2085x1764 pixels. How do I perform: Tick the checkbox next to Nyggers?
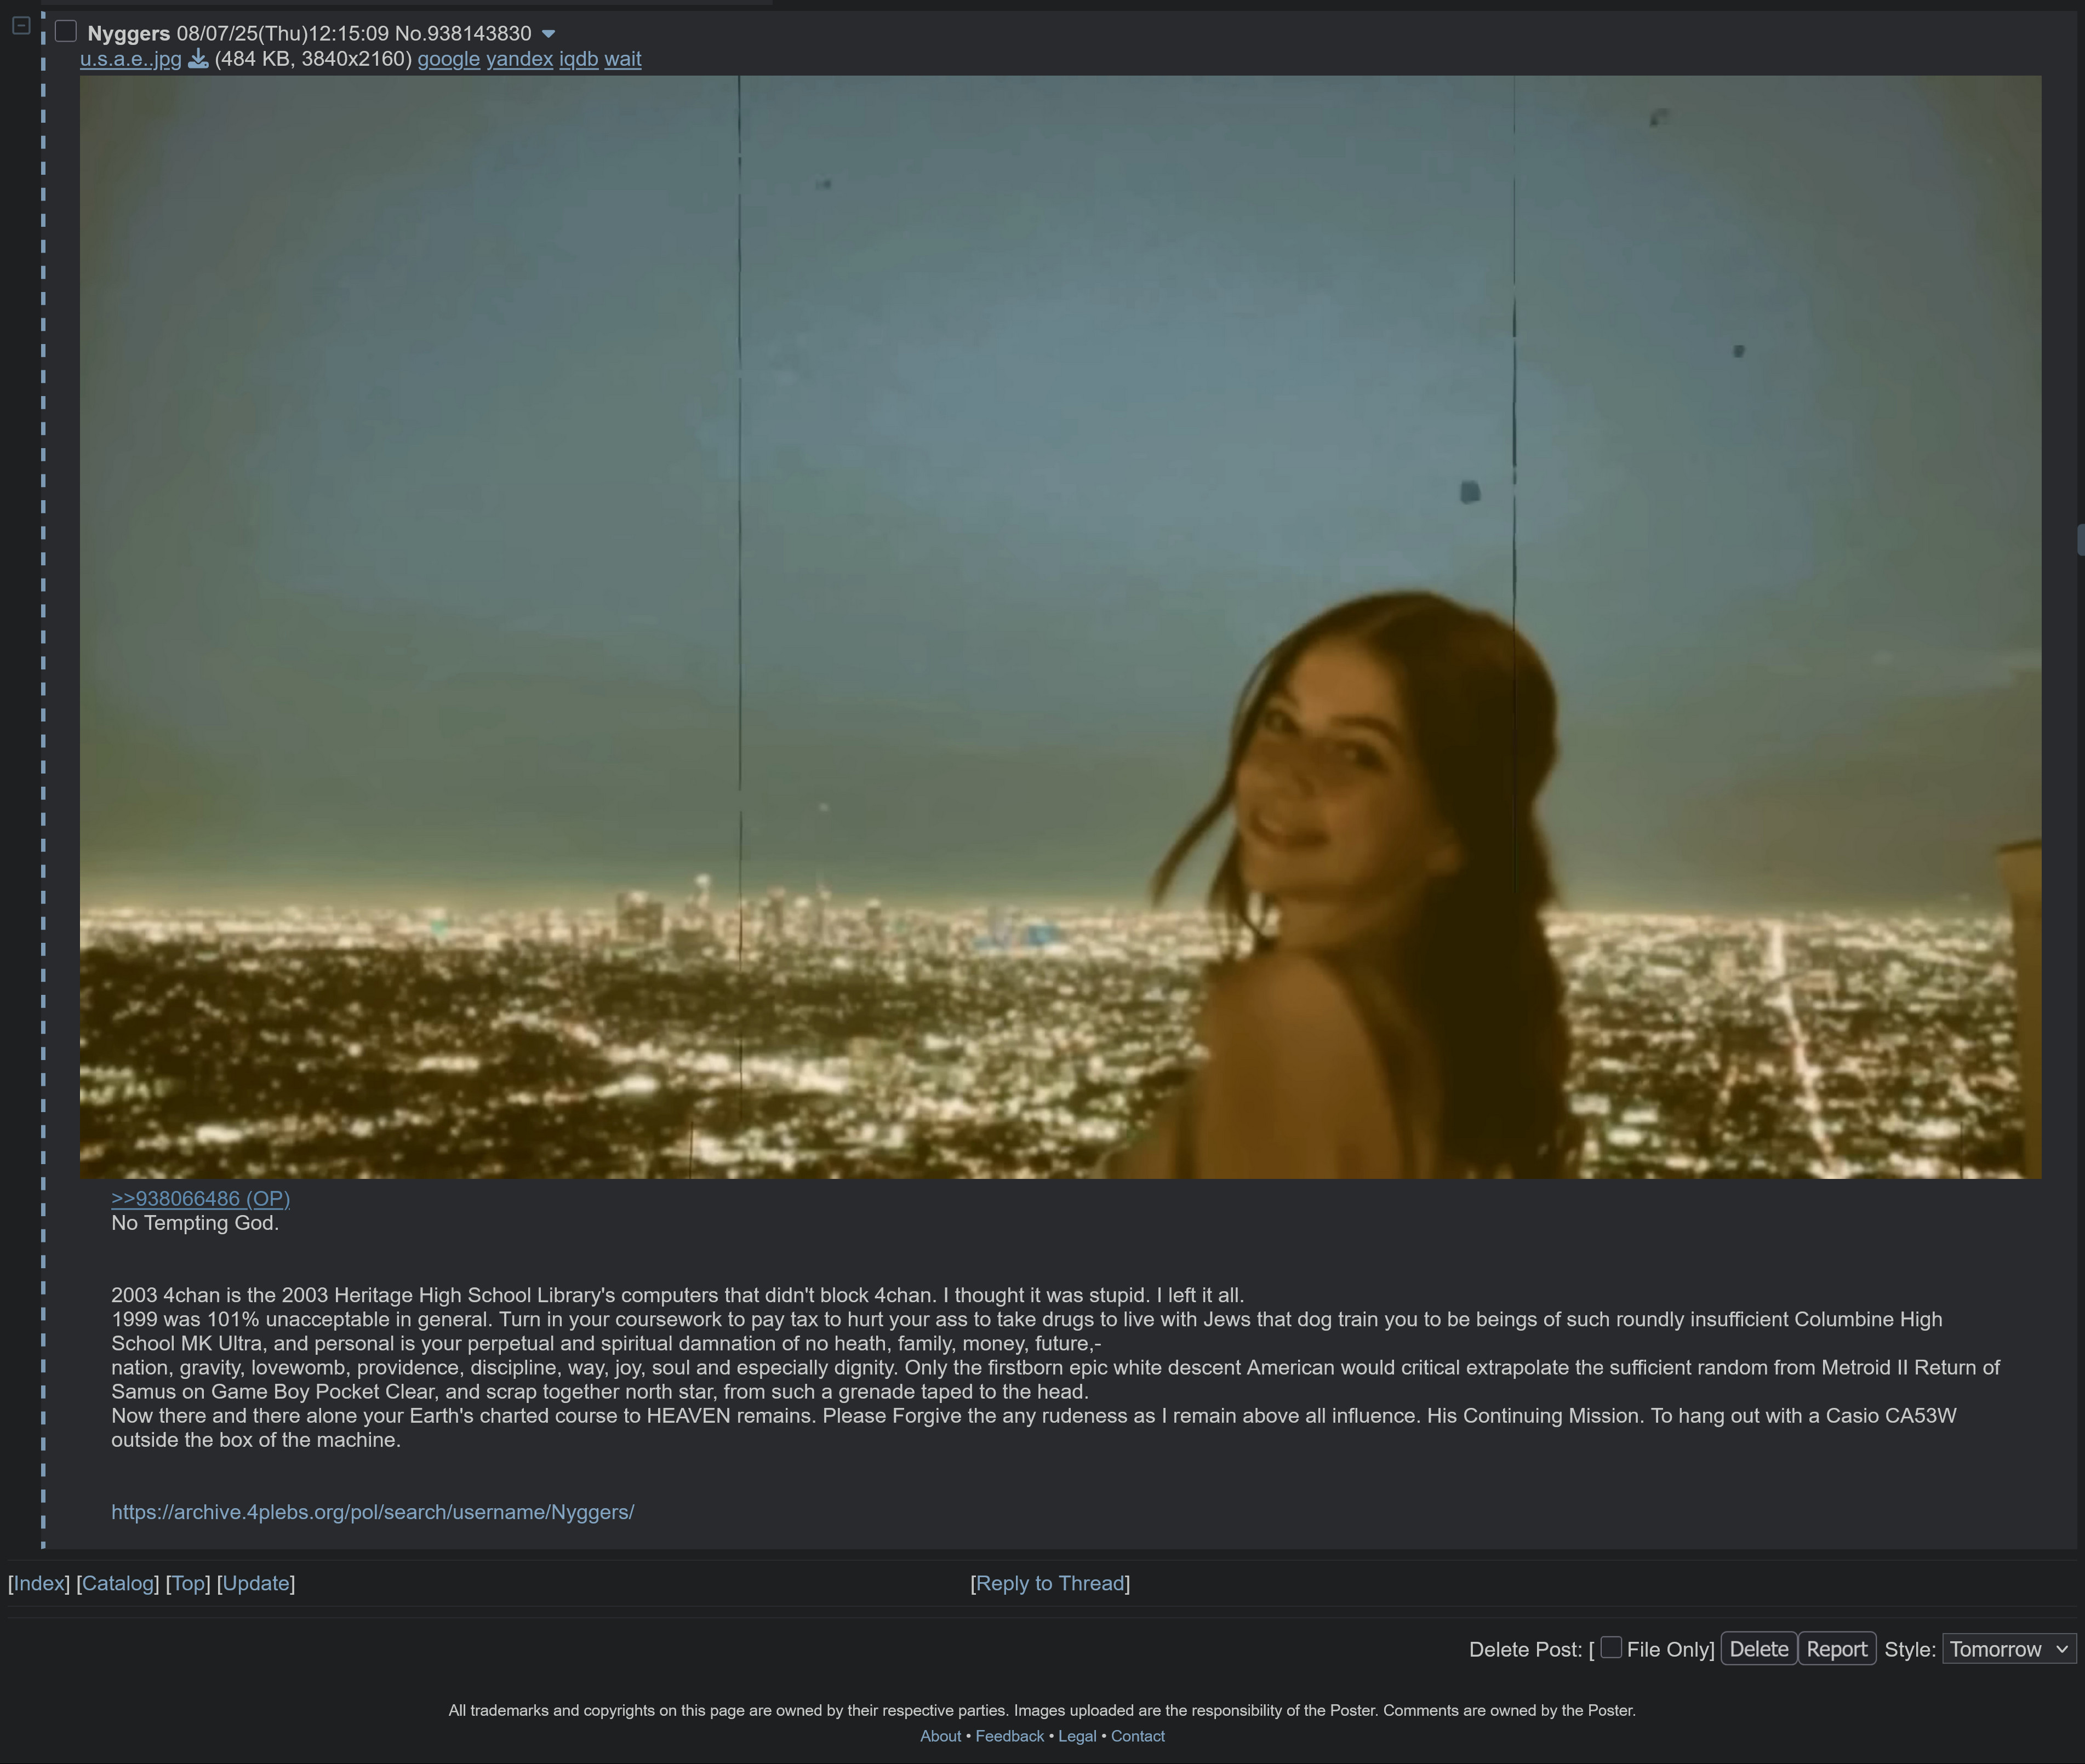pyautogui.click(x=66, y=32)
